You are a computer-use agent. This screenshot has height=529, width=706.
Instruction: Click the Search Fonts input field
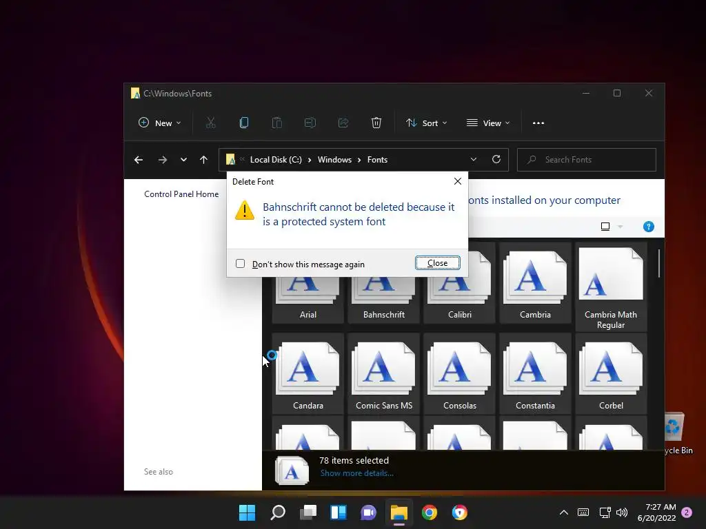point(586,160)
